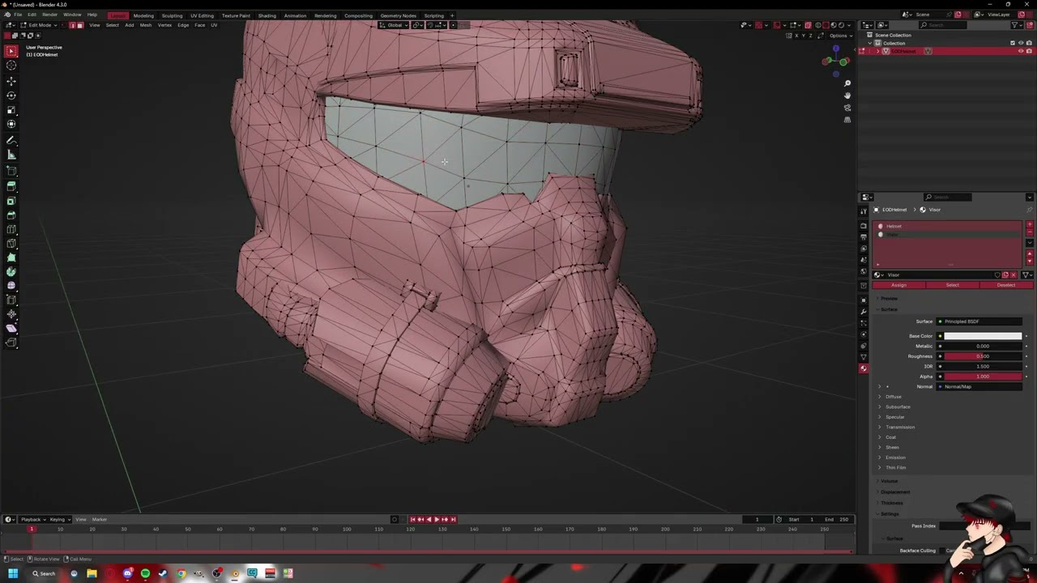Click the material Deselect button

tap(1005, 285)
